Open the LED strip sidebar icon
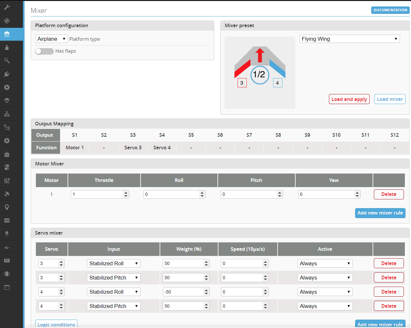The height and width of the screenshot is (328, 411). click(7, 234)
